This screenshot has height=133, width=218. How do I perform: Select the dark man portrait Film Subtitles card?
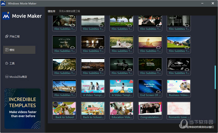click(x=64, y=23)
